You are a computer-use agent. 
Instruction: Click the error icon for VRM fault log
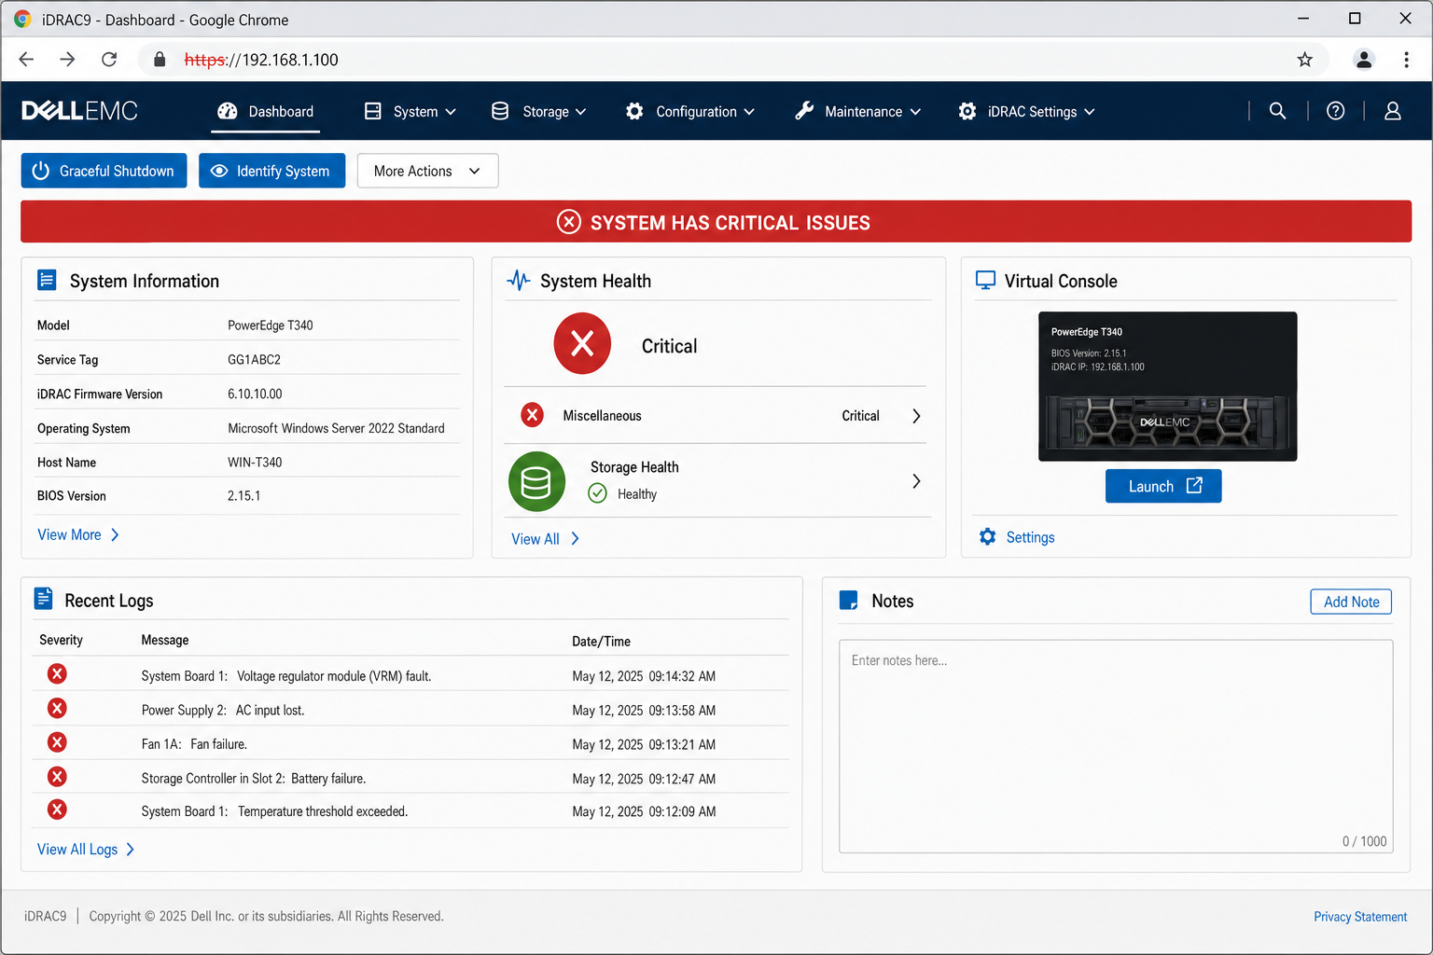pyautogui.click(x=57, y=674)
